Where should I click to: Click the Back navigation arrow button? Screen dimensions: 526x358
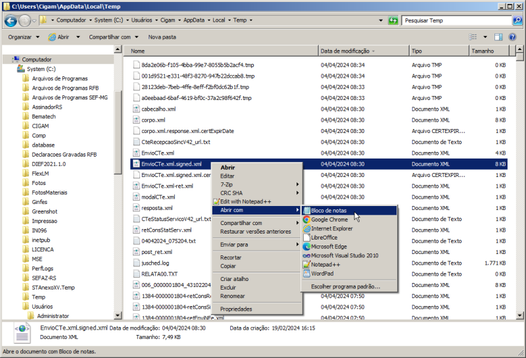pyautogui.click(x=11, y=21)
